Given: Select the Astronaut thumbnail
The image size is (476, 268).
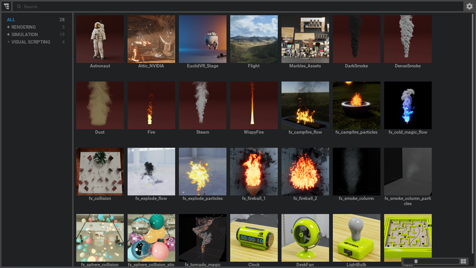Looking at the screenshot, I should 100,39.
